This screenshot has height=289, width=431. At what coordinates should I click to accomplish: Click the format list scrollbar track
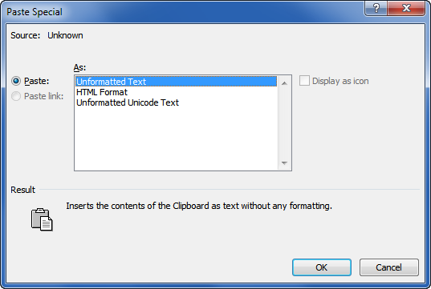pos(284,123)
